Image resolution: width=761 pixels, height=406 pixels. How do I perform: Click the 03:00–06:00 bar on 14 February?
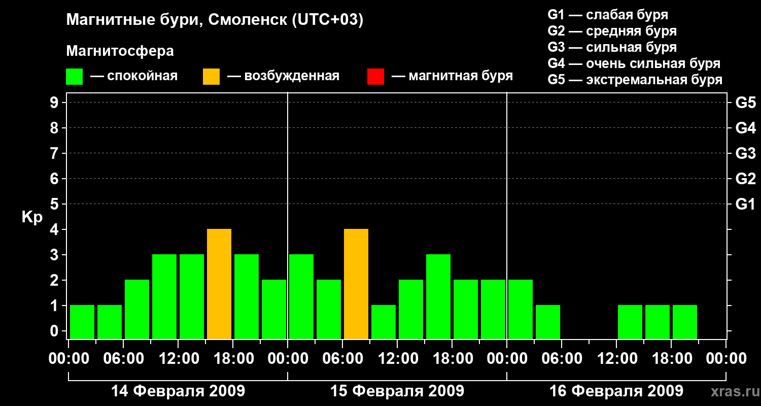110,322
